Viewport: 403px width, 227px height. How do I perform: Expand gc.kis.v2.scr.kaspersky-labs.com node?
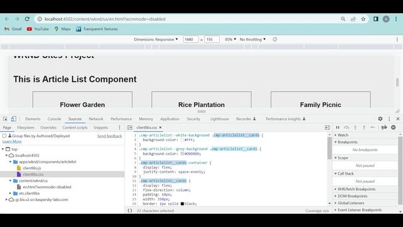coord(6,200)
